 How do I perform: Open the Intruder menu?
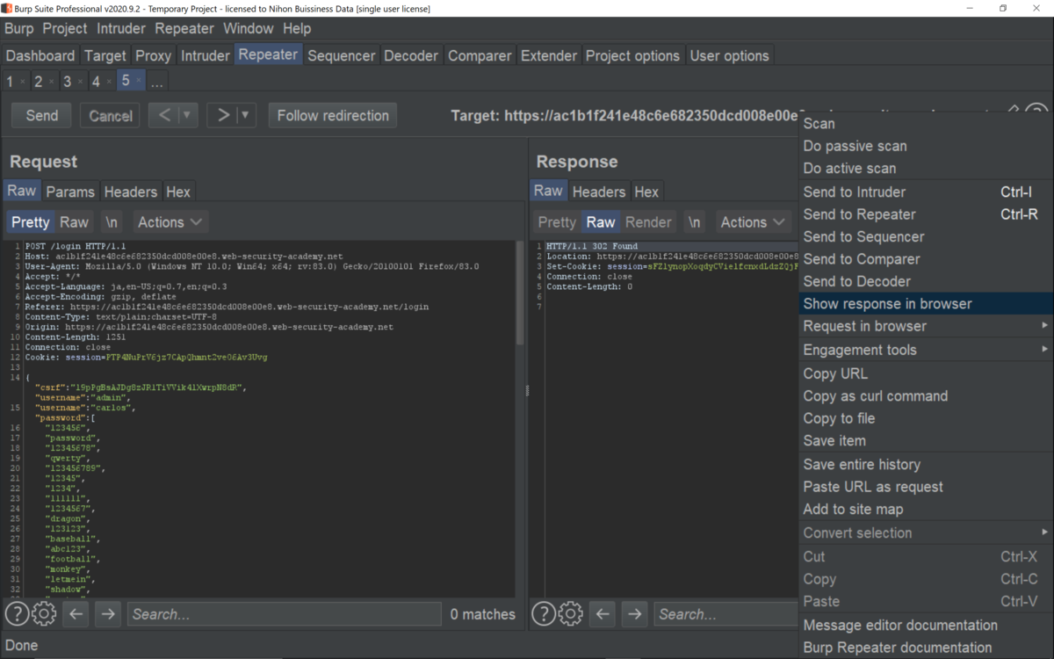tap(121, 28)
